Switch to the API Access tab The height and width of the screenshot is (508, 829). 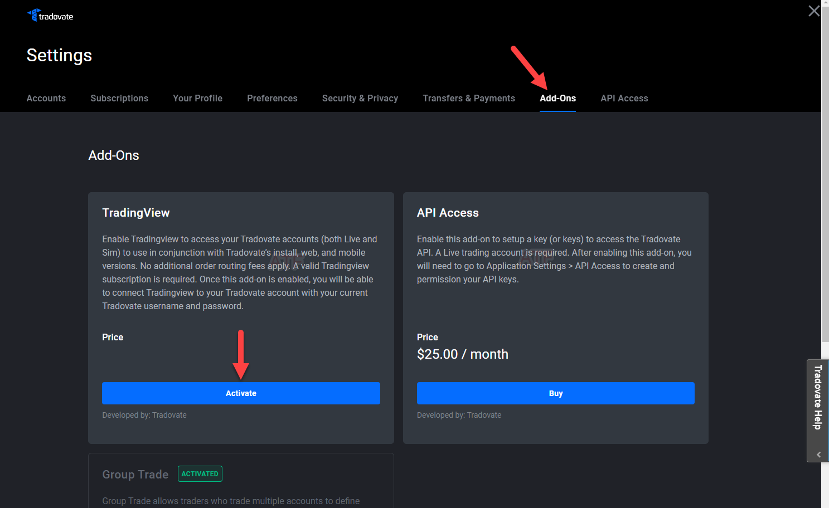tap(624, 98)
